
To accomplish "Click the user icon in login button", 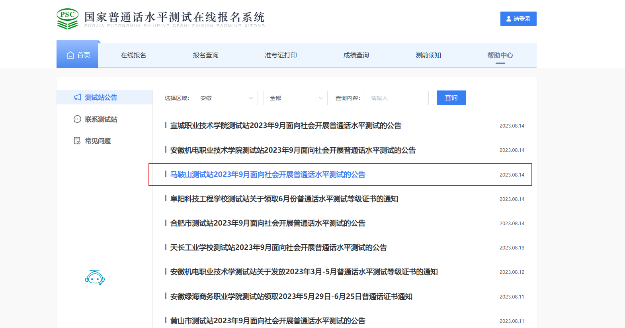I will pos(508,19).
